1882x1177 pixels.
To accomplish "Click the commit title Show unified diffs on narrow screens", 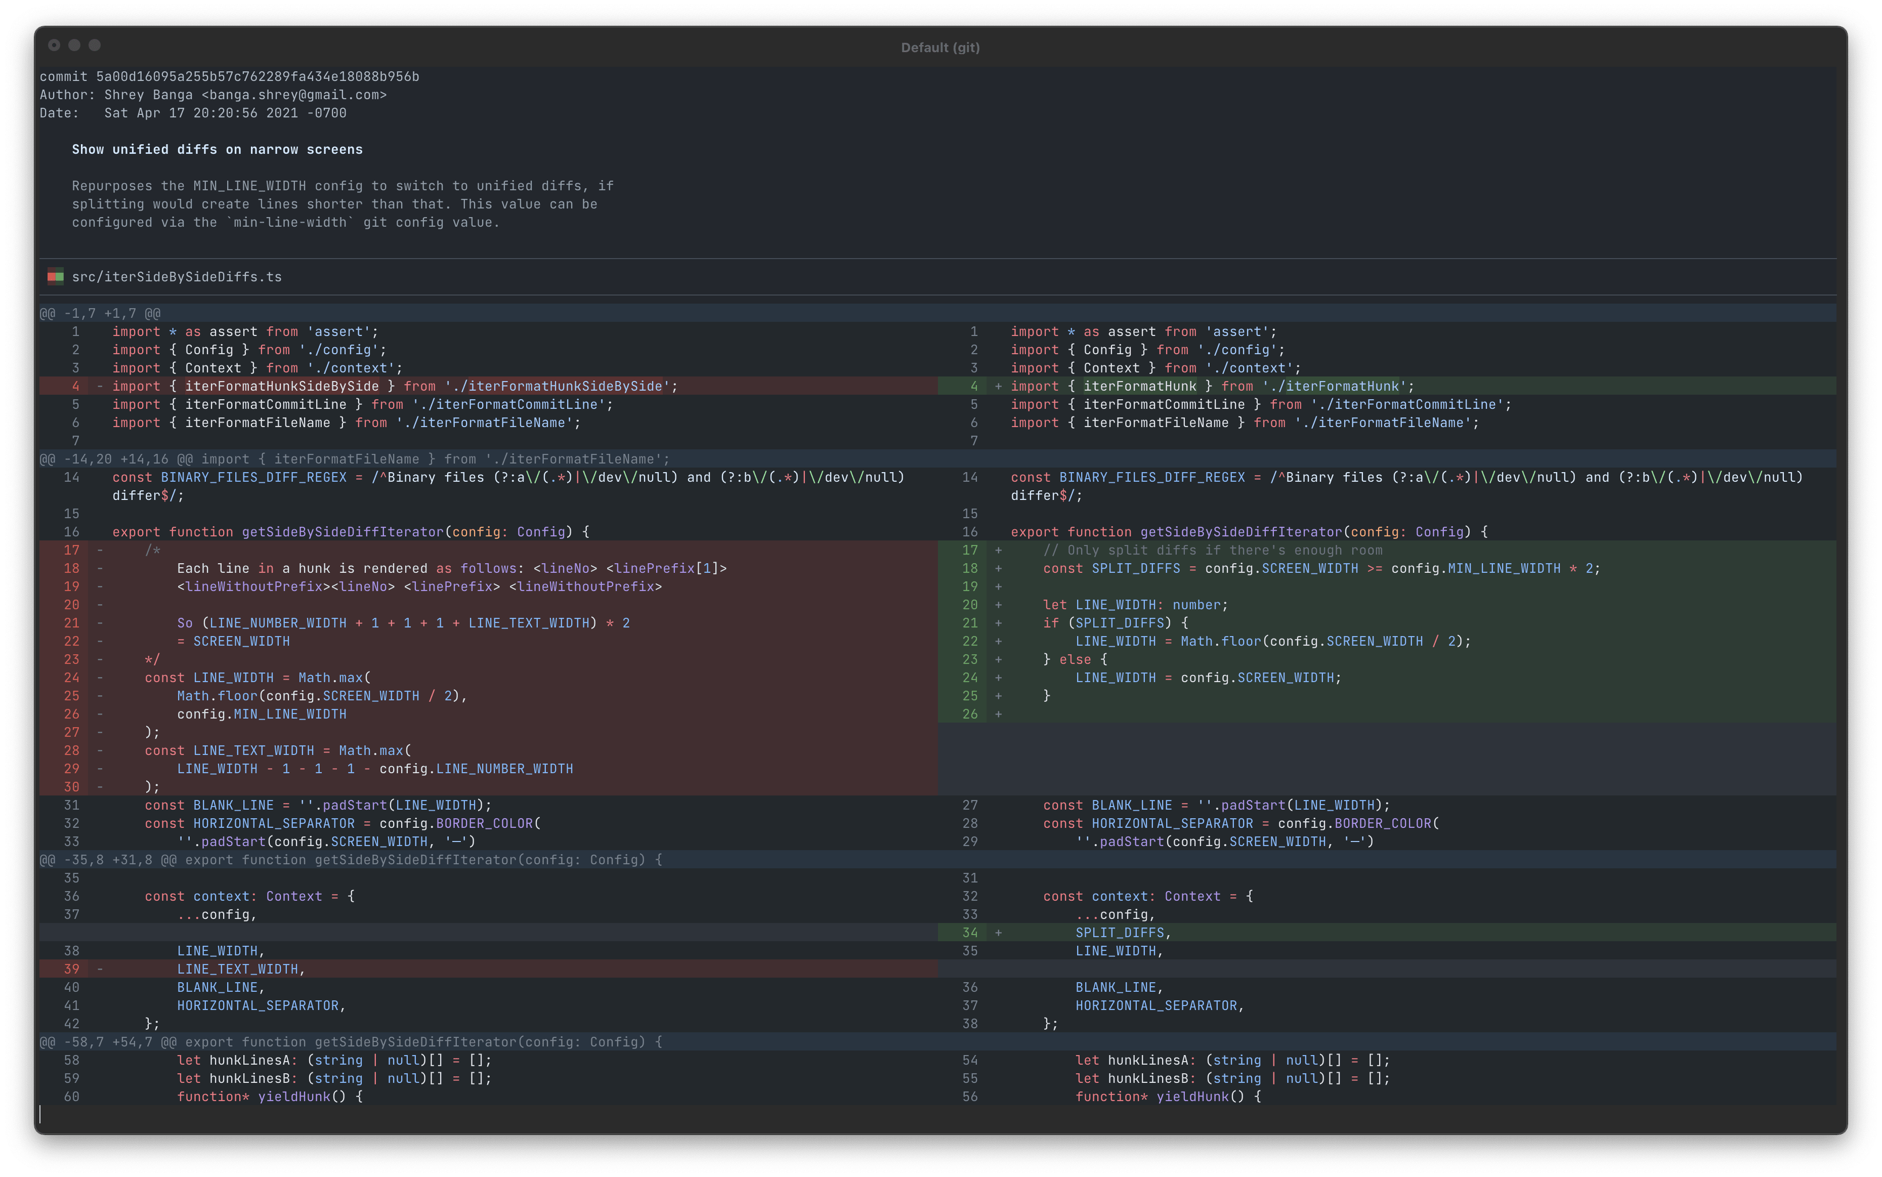I will point(217,149).
